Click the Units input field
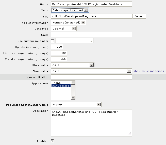166x145 pixels. tap(91, 35)
